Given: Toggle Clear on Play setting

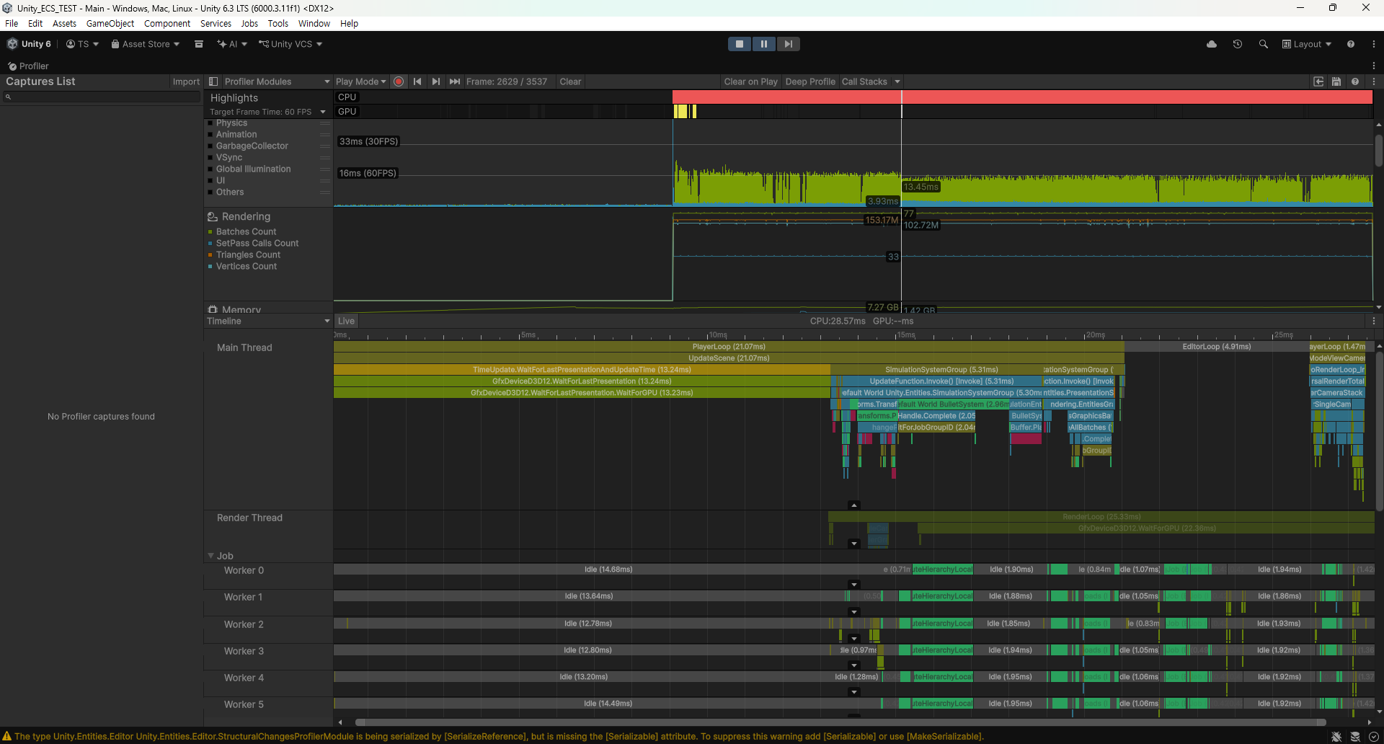Looking at the screenshot, I should coord(750,81).
